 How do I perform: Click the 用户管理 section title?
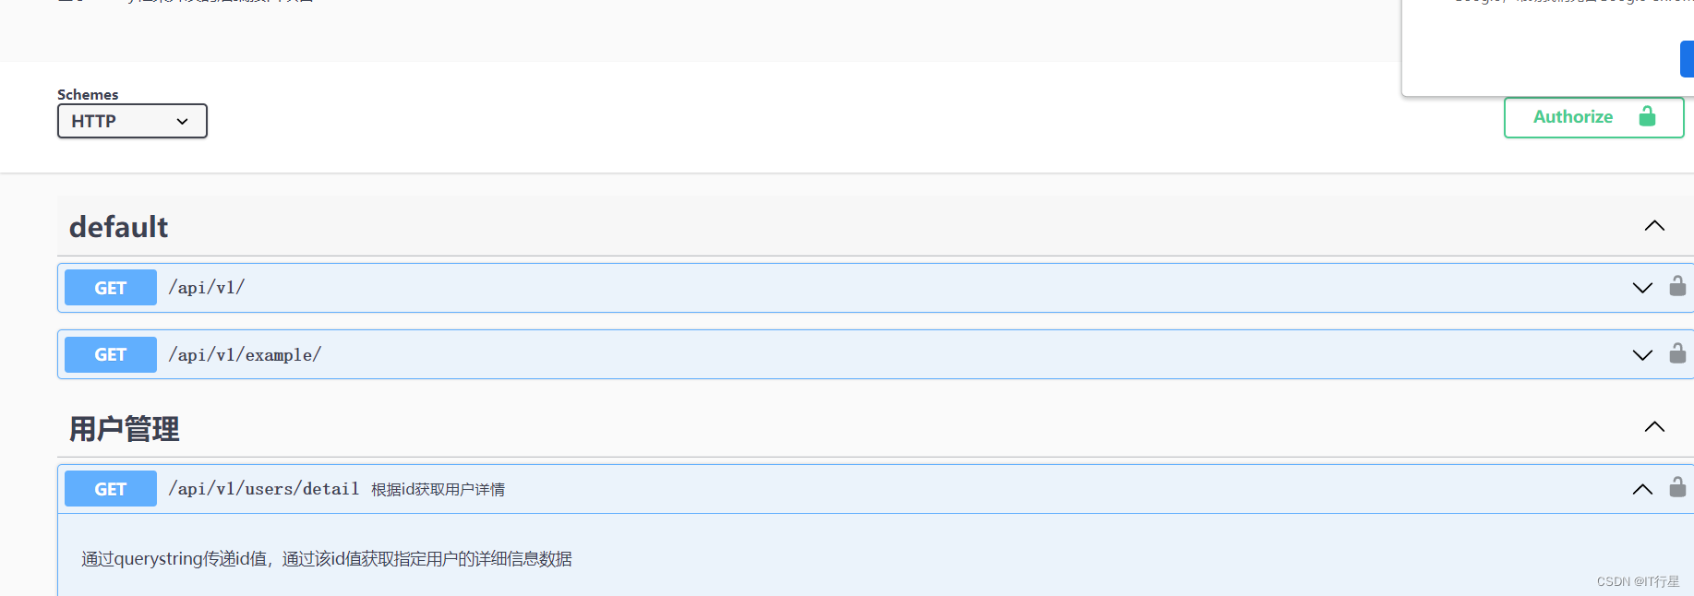click(124, 427)
